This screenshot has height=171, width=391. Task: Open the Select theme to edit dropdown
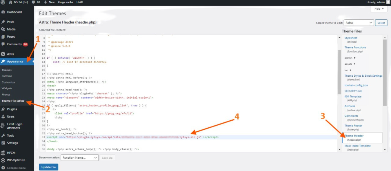point(359,23)
